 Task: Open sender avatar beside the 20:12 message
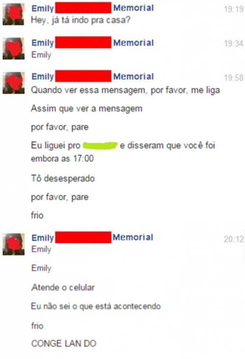point(13,244)
